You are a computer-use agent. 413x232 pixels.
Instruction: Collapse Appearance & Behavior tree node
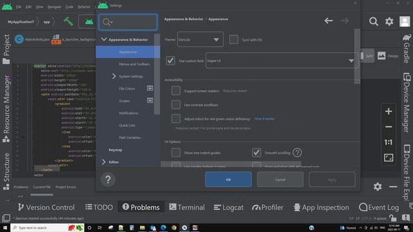[x=104, y=39]
